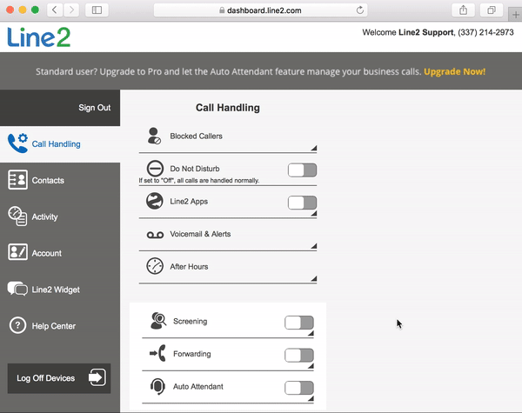Toggle the Line2 Apps switch
The height and width of the screenshot is (413, 522).
pyautogui.click(x=302, y=203)
